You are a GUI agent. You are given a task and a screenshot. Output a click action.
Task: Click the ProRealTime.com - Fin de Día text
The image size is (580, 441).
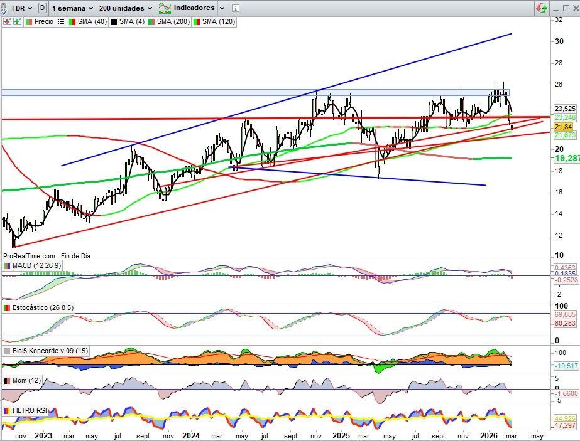coord(47,256)
